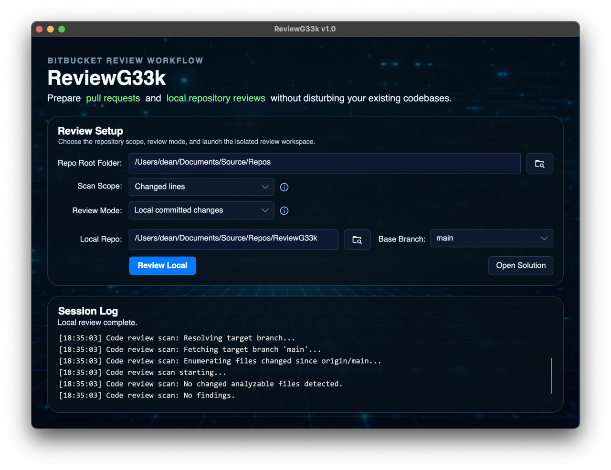Click the green 'local repository reviews' text
The width and height of the screenshot is (611, 470).
click(x=216, y=98)
